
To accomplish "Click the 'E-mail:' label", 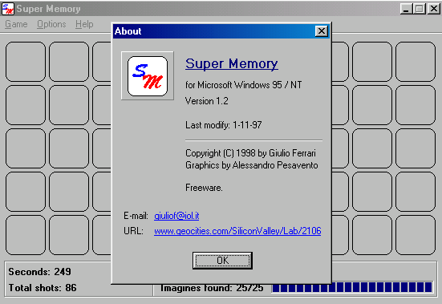I will pyautogui.click(x=136, y=216).
